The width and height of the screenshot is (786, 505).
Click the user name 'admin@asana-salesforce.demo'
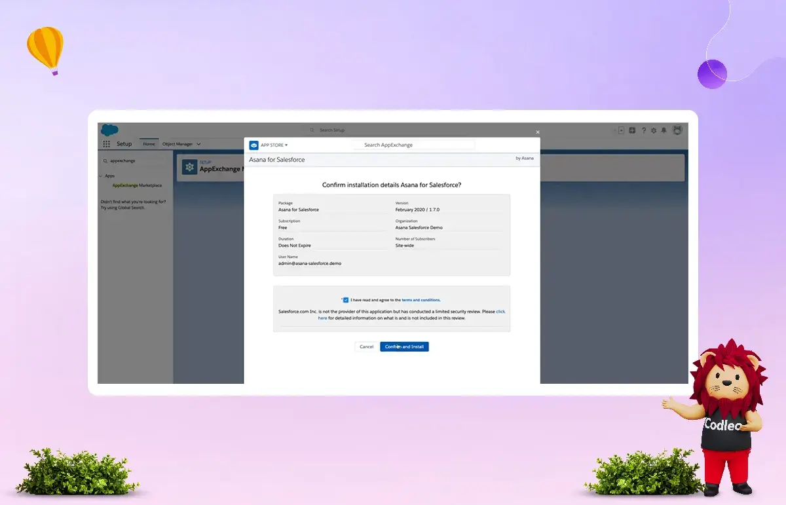(x=310, y=263)
